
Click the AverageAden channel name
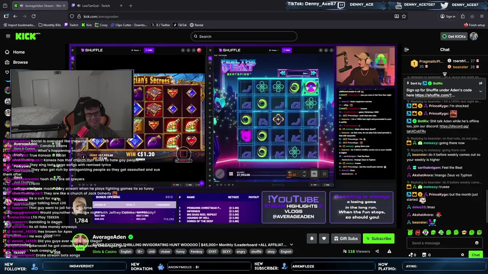[x=109, y=237]
